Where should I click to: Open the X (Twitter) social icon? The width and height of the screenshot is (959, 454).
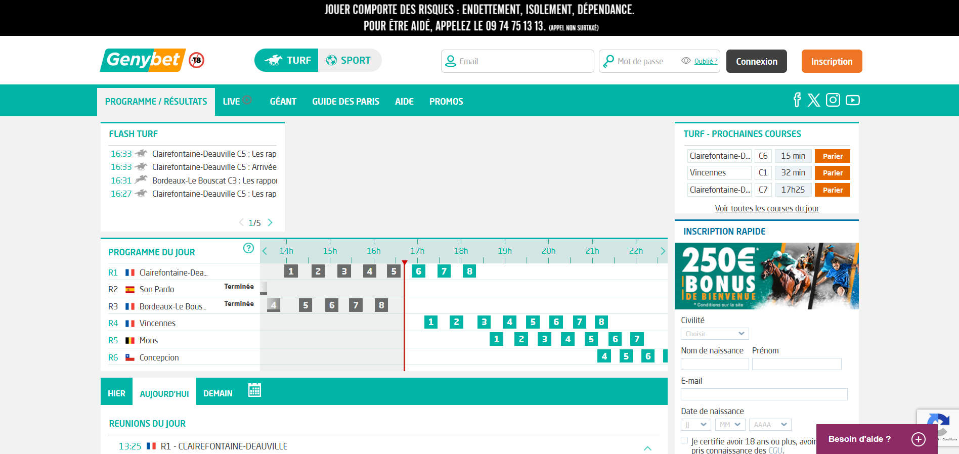[x=814, y=100]
